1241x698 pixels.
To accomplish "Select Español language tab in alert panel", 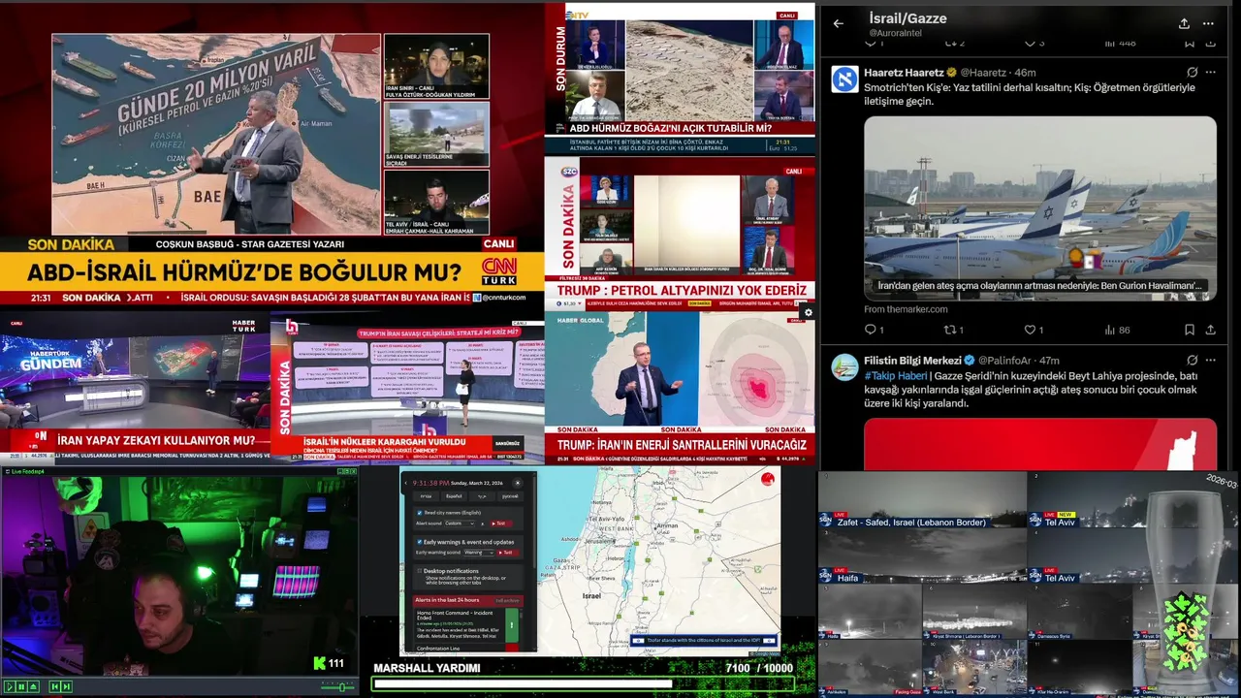I will pos(454,496).
